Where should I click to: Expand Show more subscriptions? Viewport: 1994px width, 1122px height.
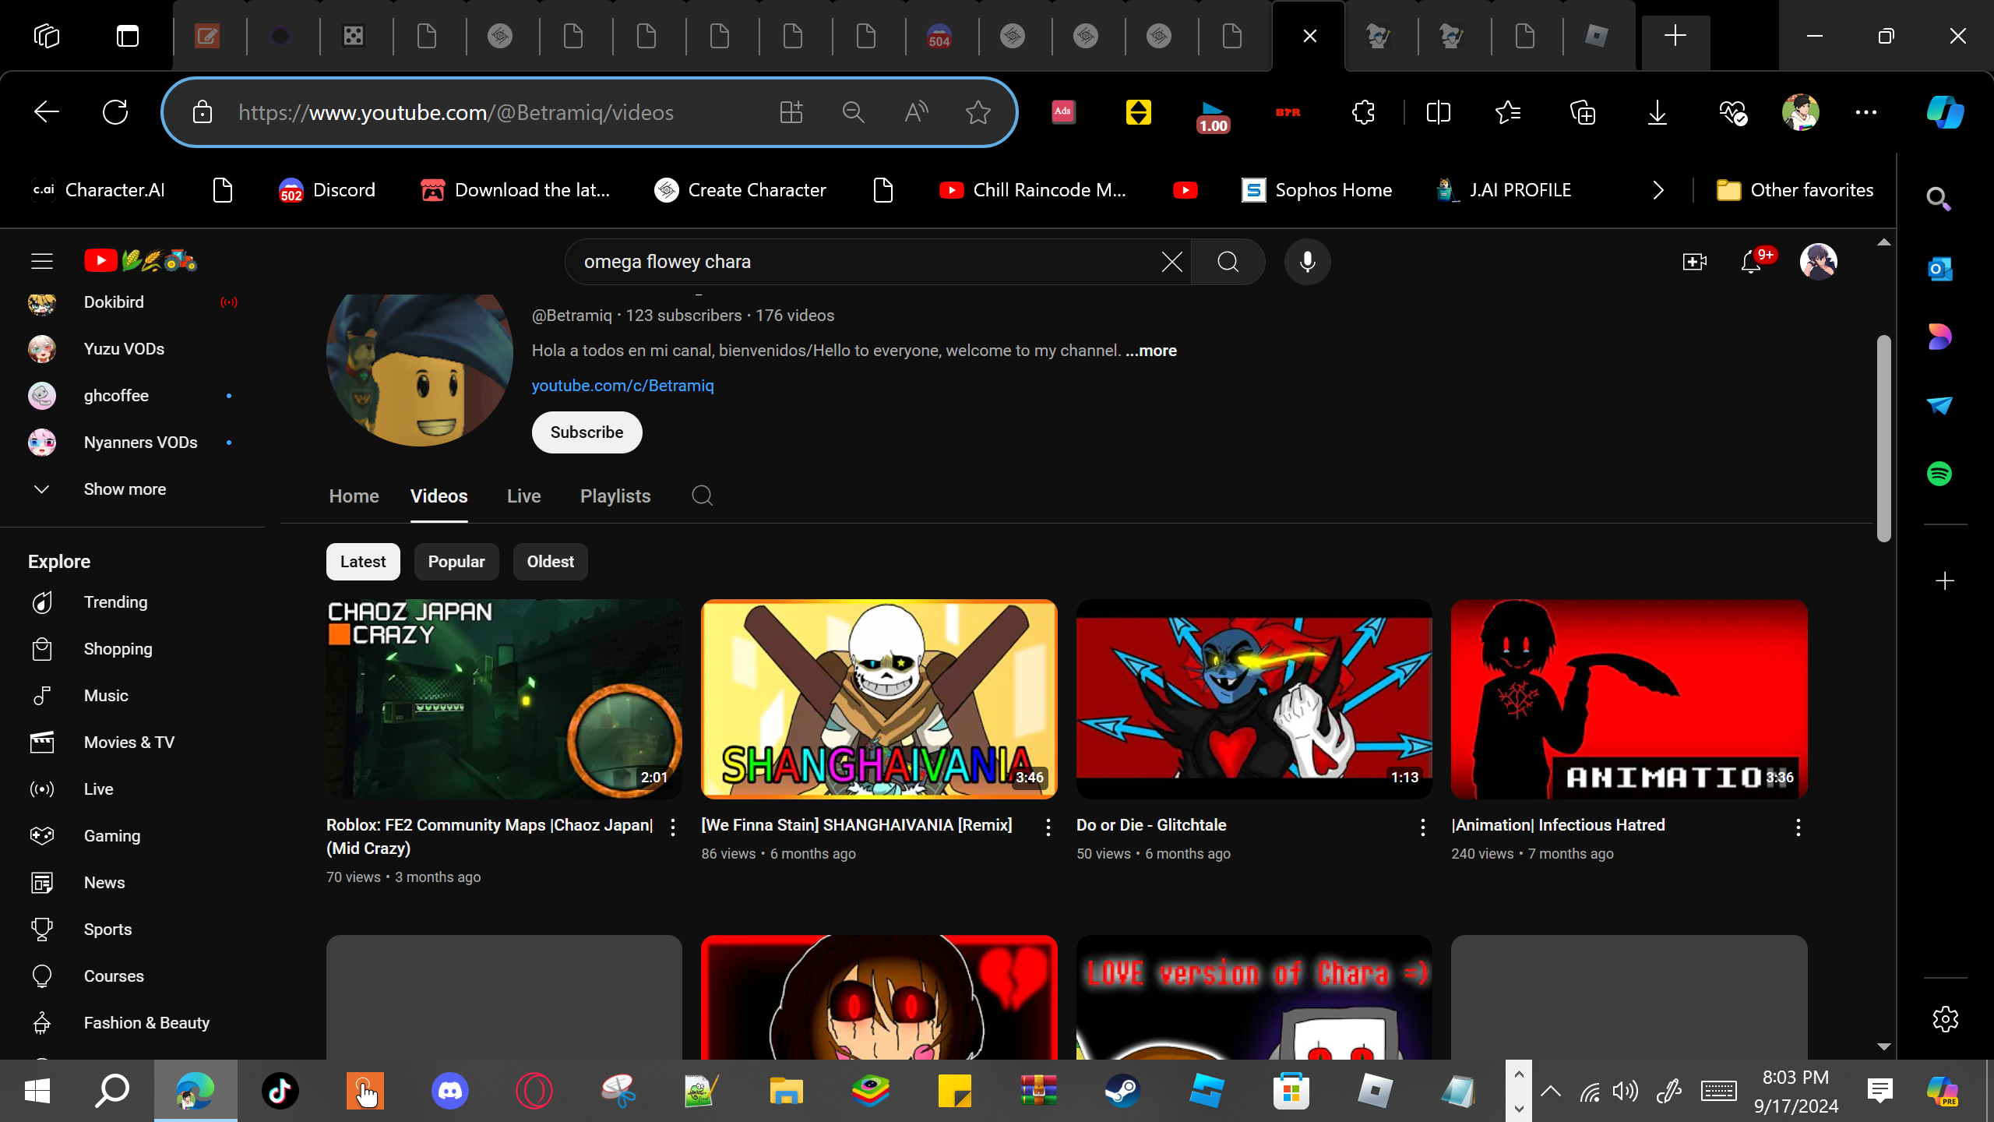125,489
